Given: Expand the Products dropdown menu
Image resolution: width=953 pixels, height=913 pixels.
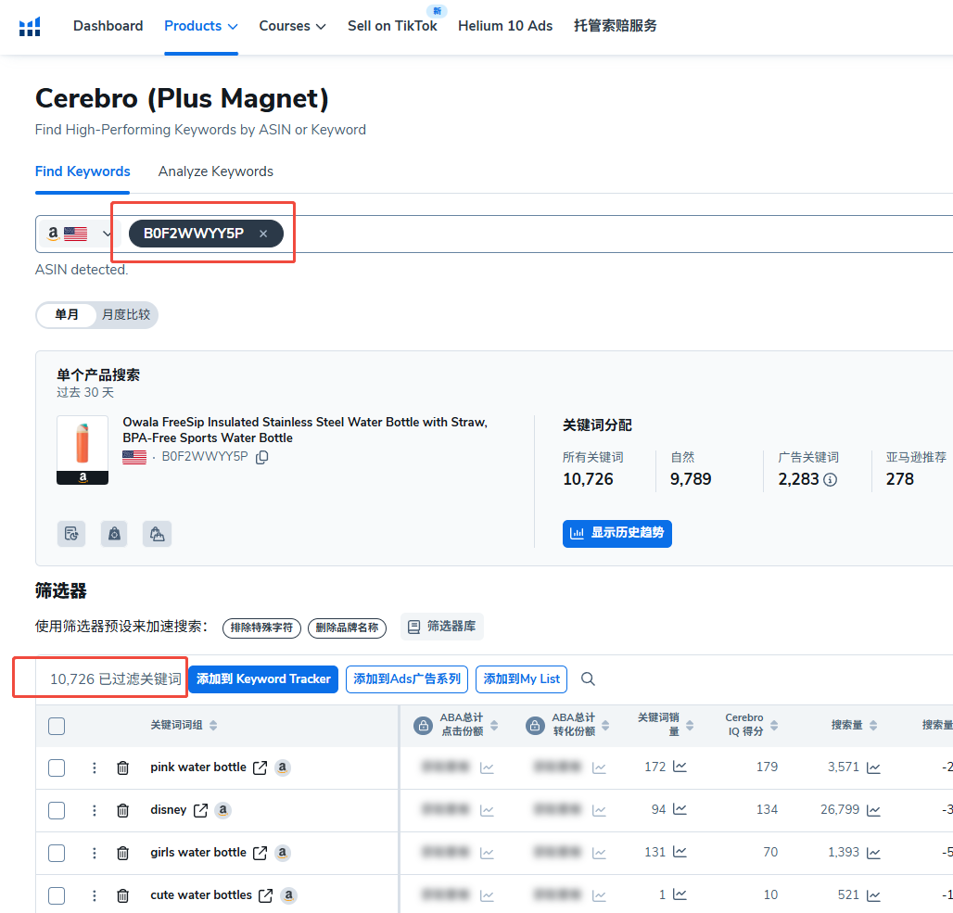Looking at the screenshot, I should (x=200, y=26).
